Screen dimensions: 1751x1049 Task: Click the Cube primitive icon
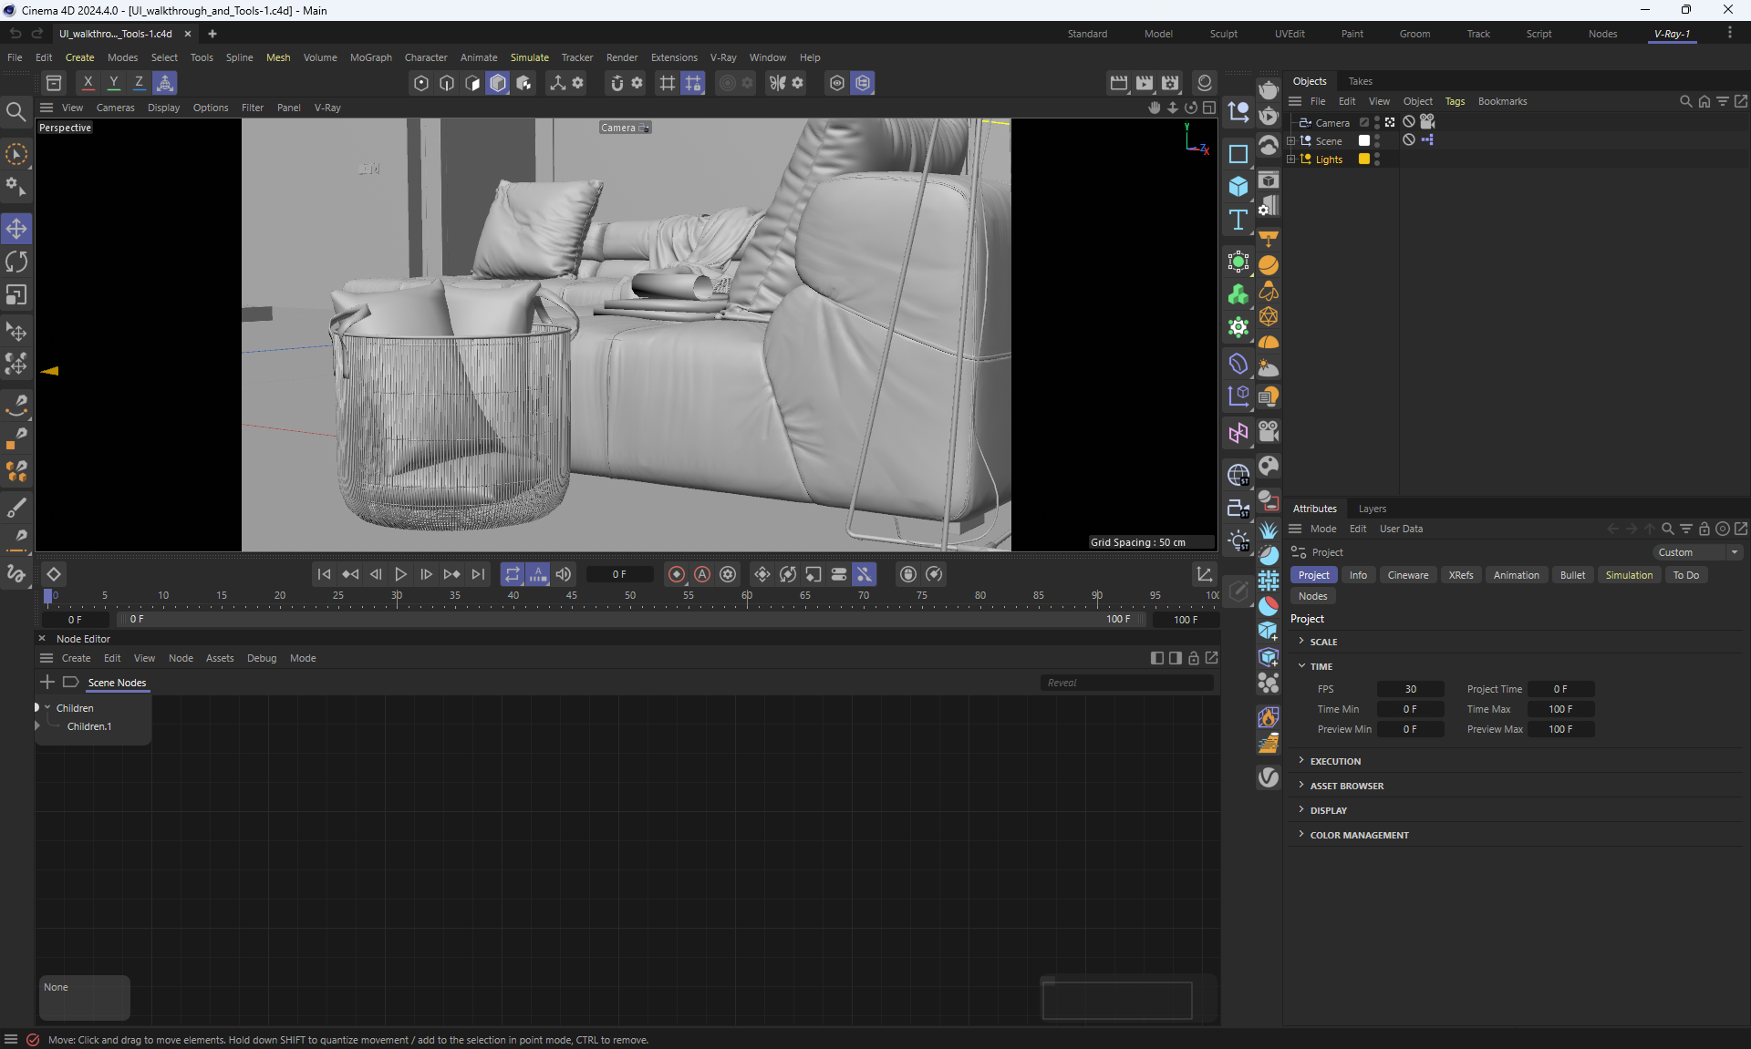coord(1238,187)
